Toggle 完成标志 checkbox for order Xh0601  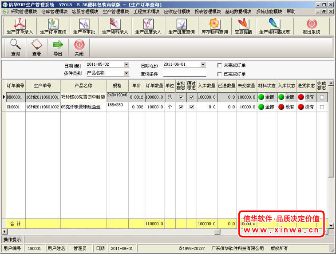(x=322, y=107)
